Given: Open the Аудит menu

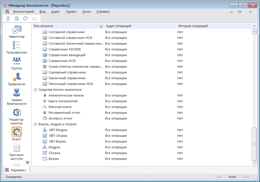Looking at the screenshot, I should 55,12.
